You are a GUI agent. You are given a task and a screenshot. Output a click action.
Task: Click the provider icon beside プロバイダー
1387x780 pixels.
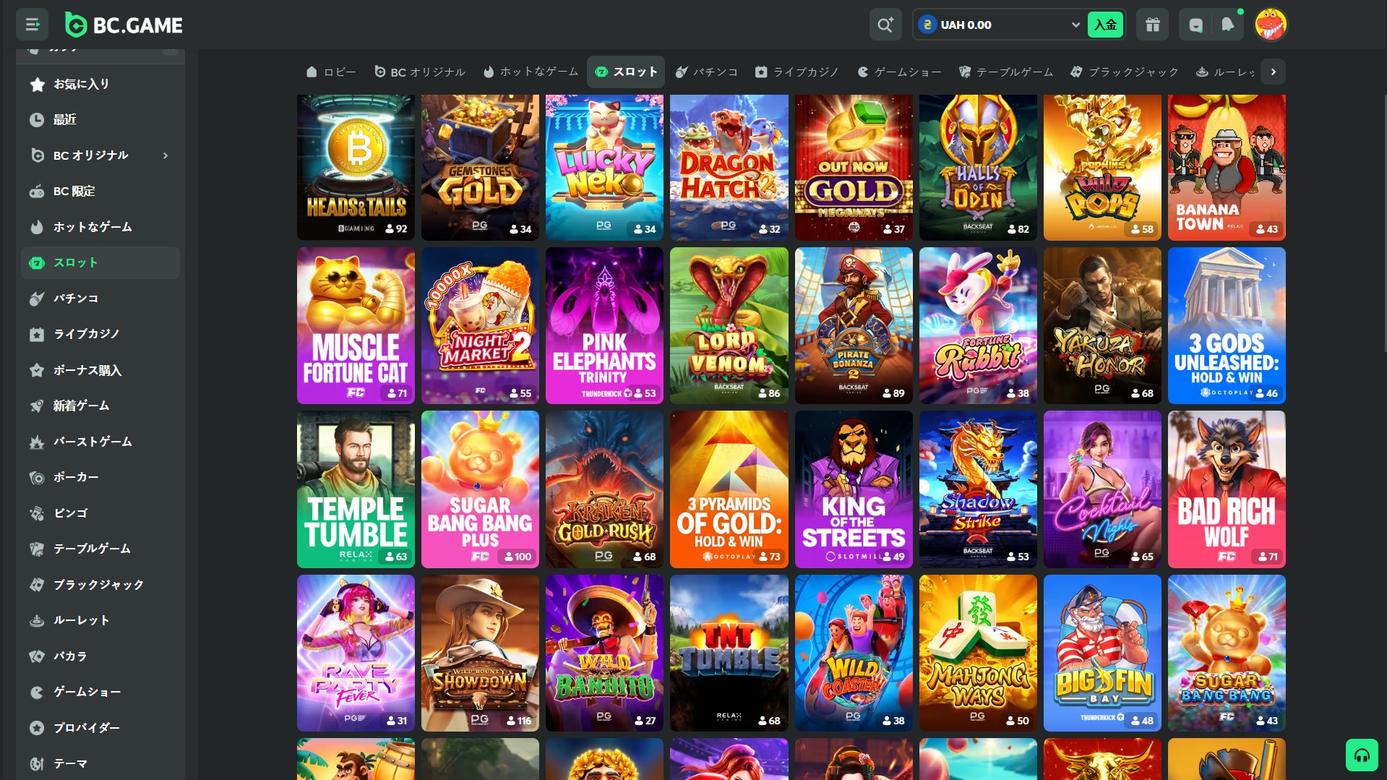[x=37, y=728]
